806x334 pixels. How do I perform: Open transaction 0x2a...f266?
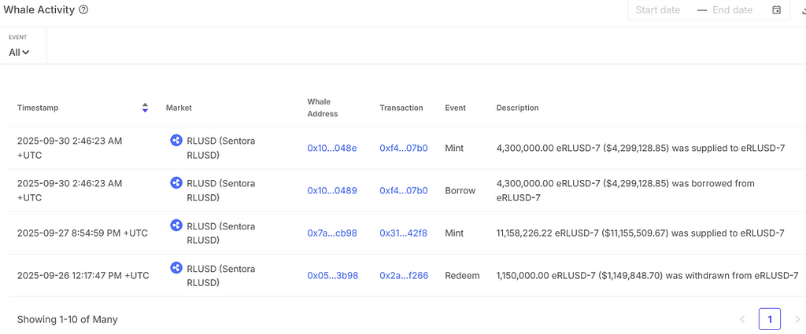click(x=404, y=276)
